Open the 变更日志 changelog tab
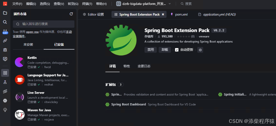This screenshot has width=276, height=126. [x=144, y=66]
